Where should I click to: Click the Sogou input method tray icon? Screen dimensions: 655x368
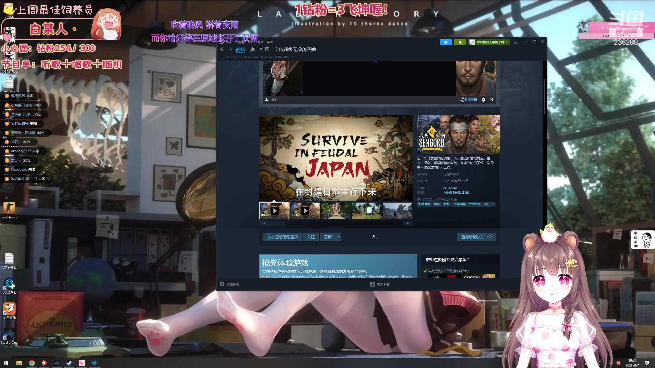[x=618, y=363]
